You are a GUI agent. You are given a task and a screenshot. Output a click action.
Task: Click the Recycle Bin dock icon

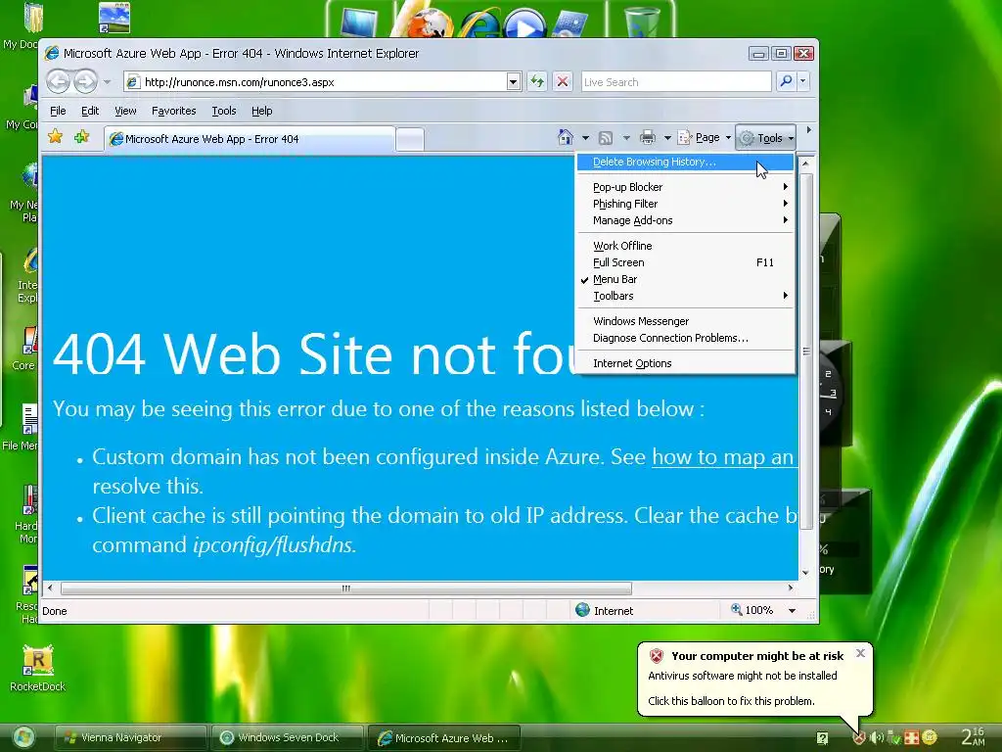pyautogui.click(x=641, y=21)
